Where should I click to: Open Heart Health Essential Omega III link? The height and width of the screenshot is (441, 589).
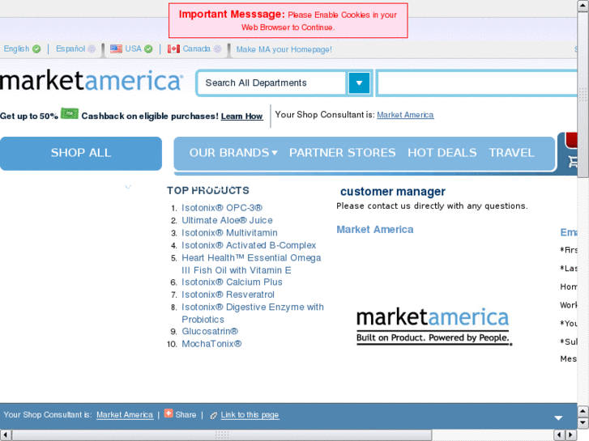pos(251,264)
